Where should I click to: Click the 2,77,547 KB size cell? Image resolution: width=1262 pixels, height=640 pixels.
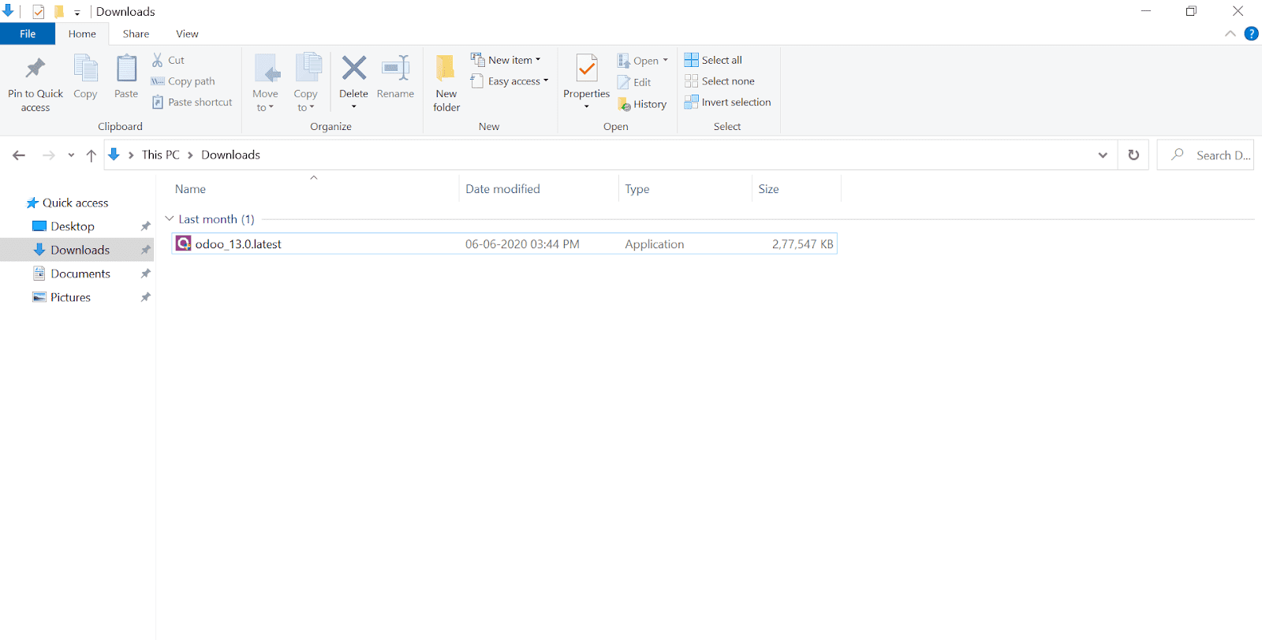pyautogui.click(x=802, y=244)
